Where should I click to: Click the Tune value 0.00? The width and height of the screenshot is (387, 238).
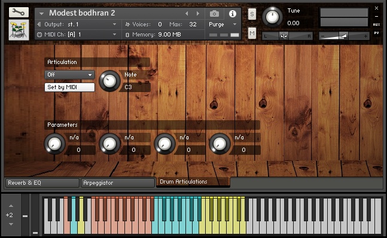coord(293,23)
